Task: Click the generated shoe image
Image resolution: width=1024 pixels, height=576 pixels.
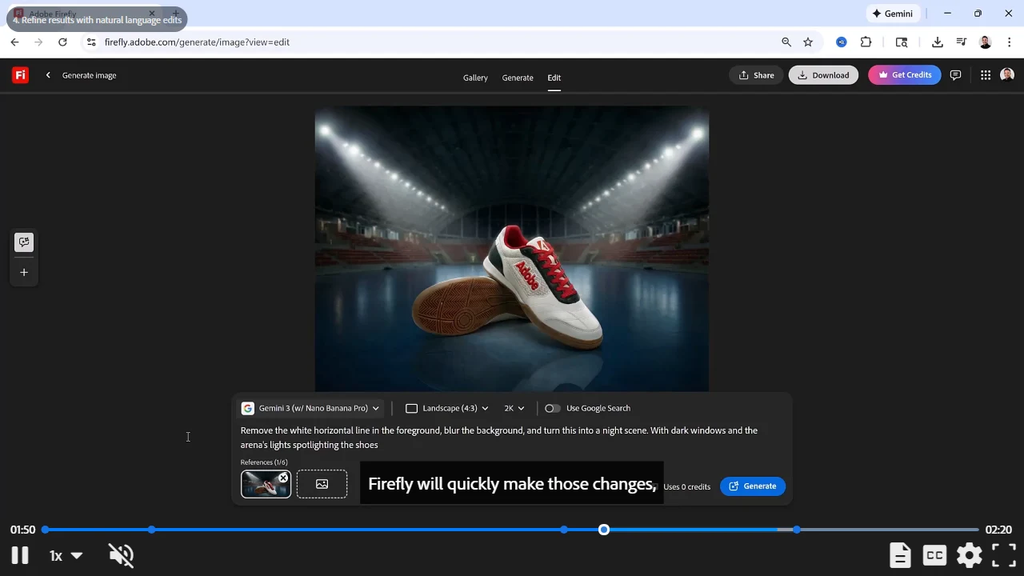Action: click(512, 249)
